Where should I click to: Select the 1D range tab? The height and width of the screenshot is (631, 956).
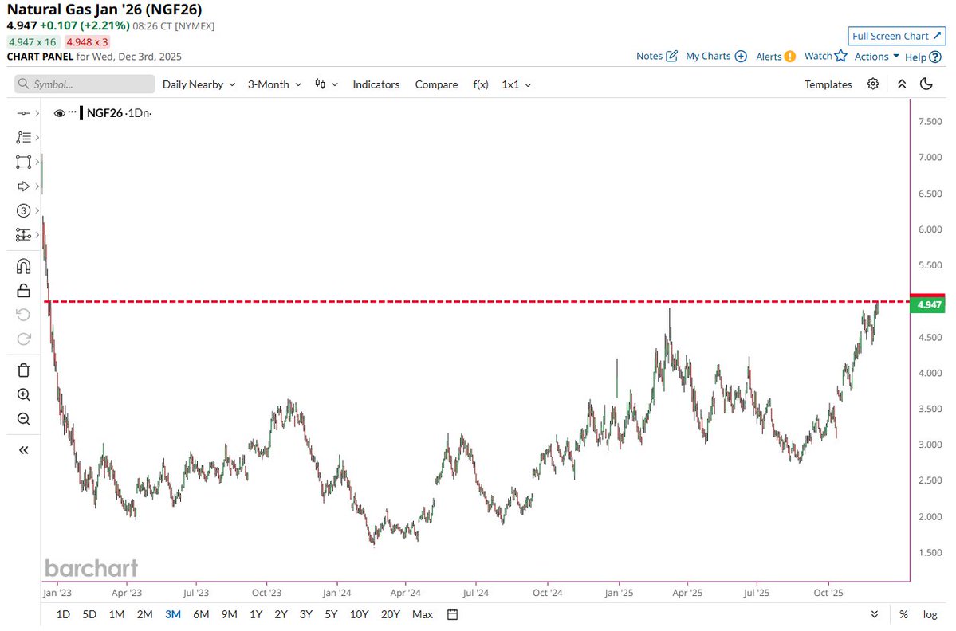click(x=63, y=614)
